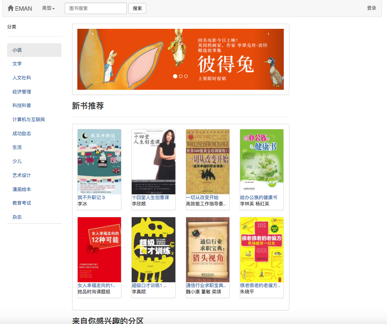This screenshot has height=324, width=387.
Task: Click author name 李欣频
Action: coord(139,204)
